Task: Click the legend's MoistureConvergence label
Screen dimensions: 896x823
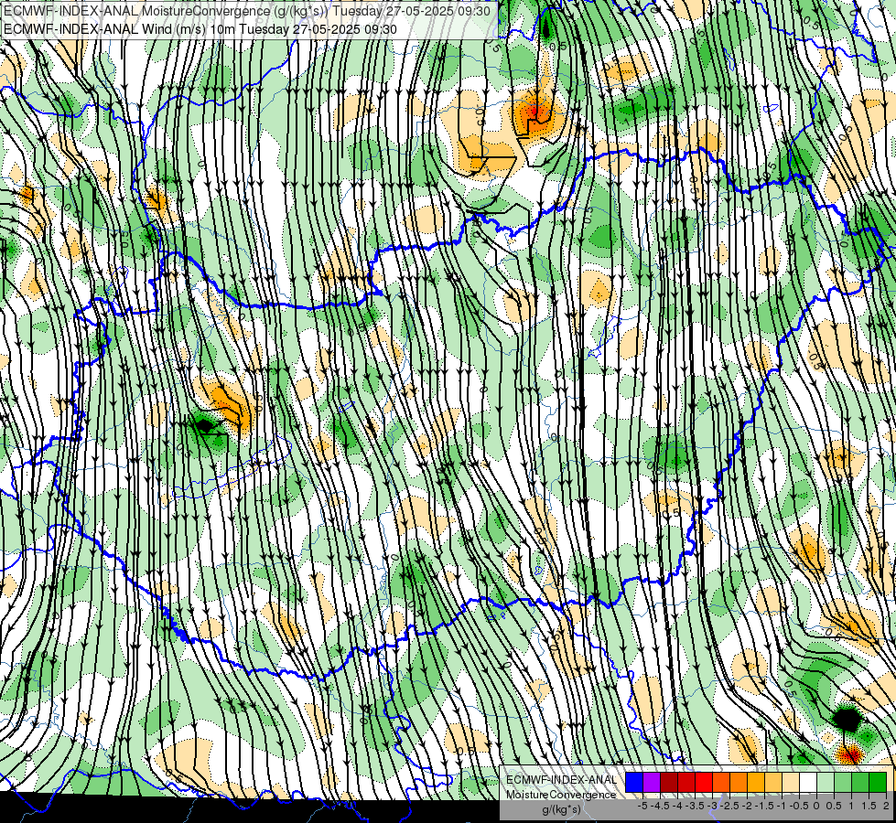Action: [x=561, y=795]
